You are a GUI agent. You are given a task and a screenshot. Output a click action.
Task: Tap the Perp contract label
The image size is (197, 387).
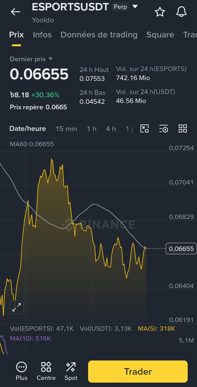[120, 7]
